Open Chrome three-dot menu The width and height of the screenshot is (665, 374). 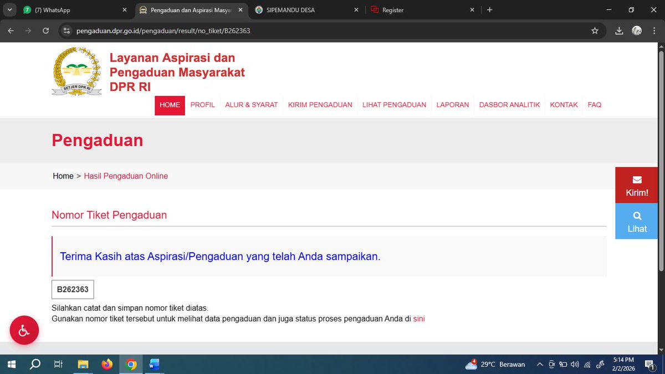(x=654, y=31)
